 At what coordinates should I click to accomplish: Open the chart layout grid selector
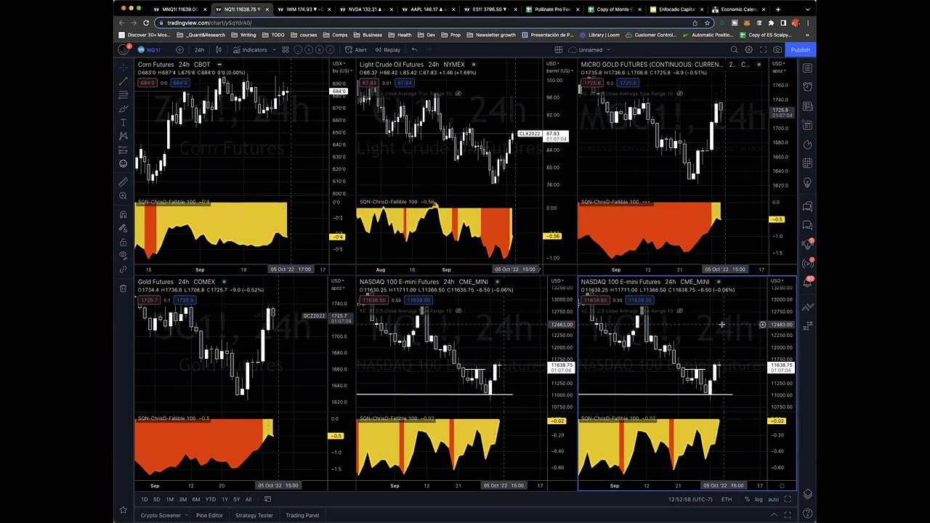tap(558, 50)
